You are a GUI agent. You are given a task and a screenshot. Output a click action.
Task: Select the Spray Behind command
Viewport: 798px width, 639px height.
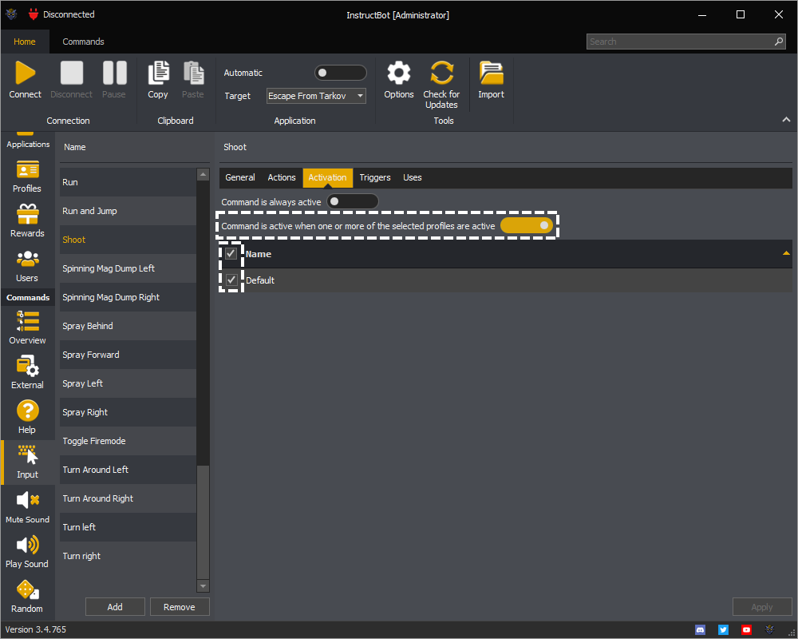(x=128, y=326)
